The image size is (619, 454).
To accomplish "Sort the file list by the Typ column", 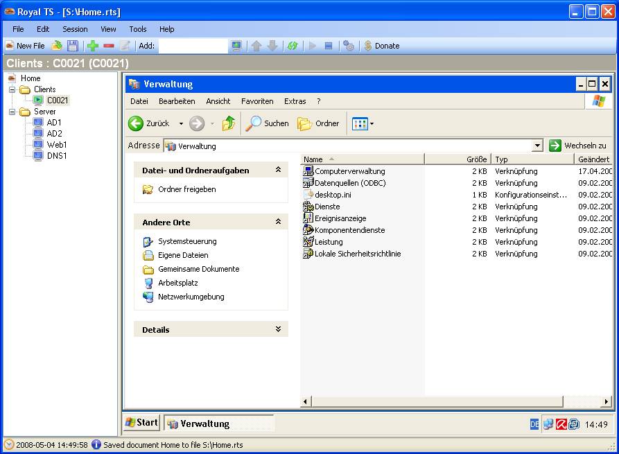I will tap(533, 159).
